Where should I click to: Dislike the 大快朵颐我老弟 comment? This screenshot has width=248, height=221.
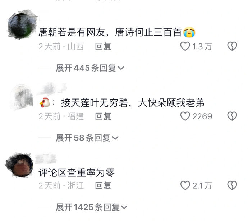coord(232,116)
